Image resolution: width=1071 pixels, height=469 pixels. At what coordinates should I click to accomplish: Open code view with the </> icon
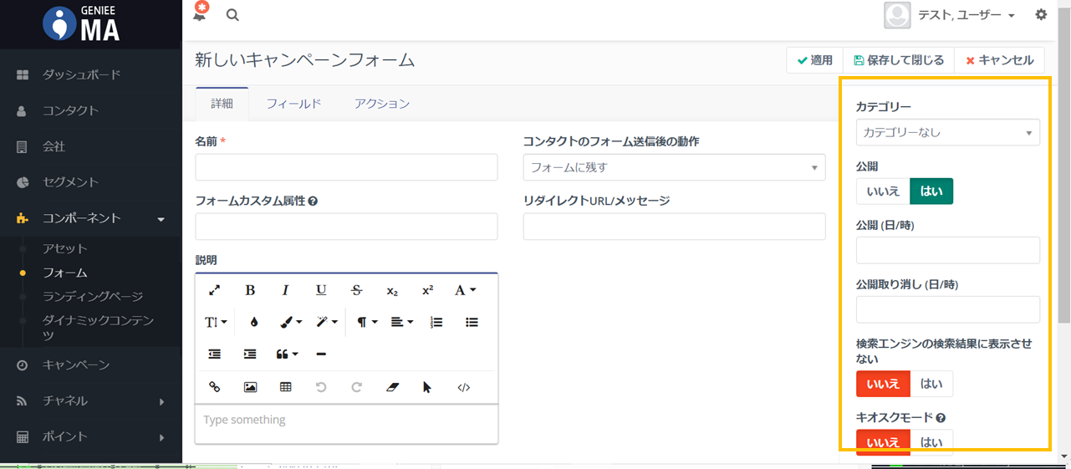(464, 387)
